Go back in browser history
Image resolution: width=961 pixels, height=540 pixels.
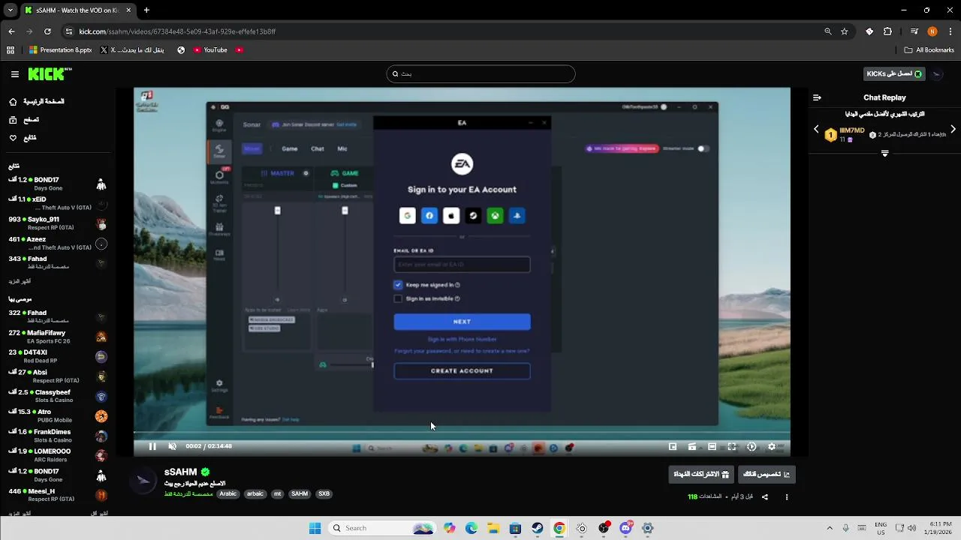click(11, 31)
